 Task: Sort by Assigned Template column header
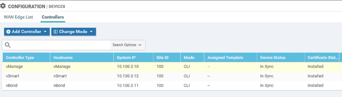coord(225,58)
